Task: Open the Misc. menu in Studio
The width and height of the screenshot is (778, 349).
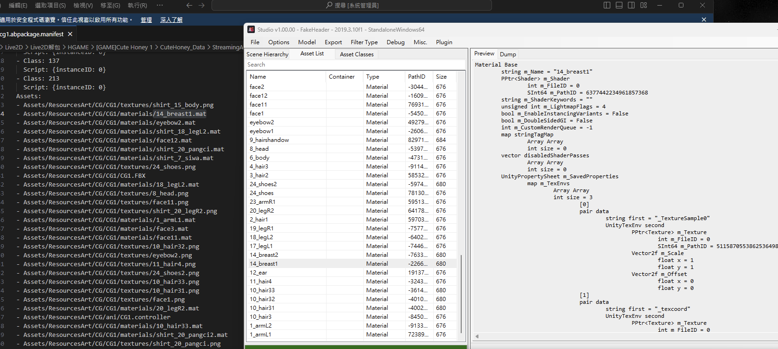Action: coord(420,42)
